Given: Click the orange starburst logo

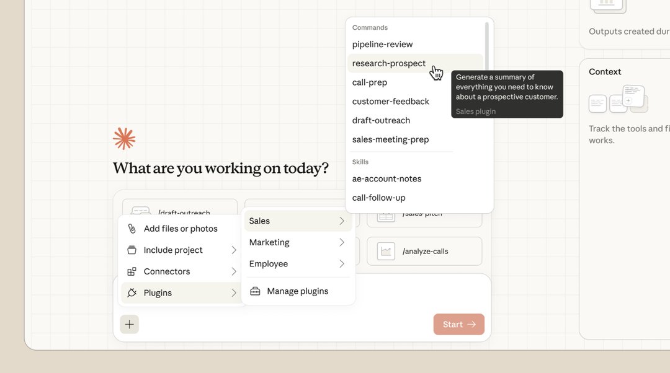Looking at the screenshot, I should (124, 139).
